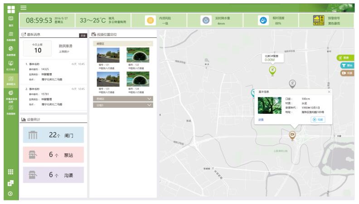
Task: Expand the second collapsed video district section
Action: [x=122, y=98]
